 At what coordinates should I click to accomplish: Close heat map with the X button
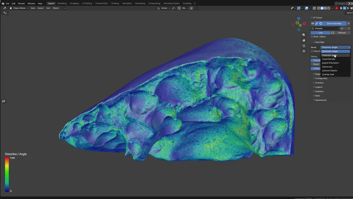pos(349,23)
